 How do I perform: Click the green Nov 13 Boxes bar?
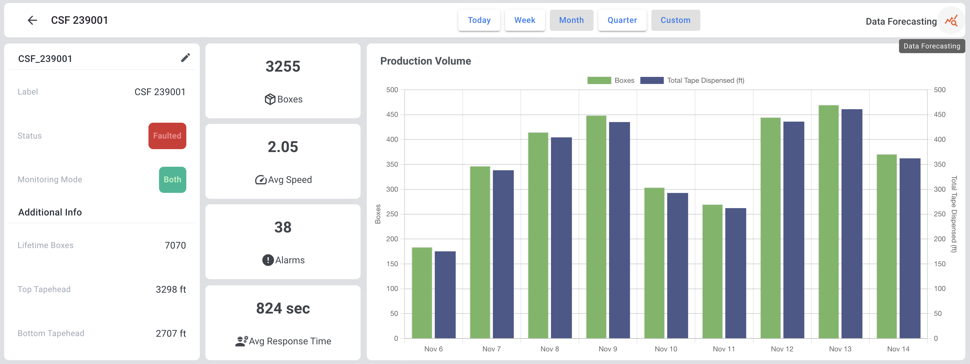point(828,222)
